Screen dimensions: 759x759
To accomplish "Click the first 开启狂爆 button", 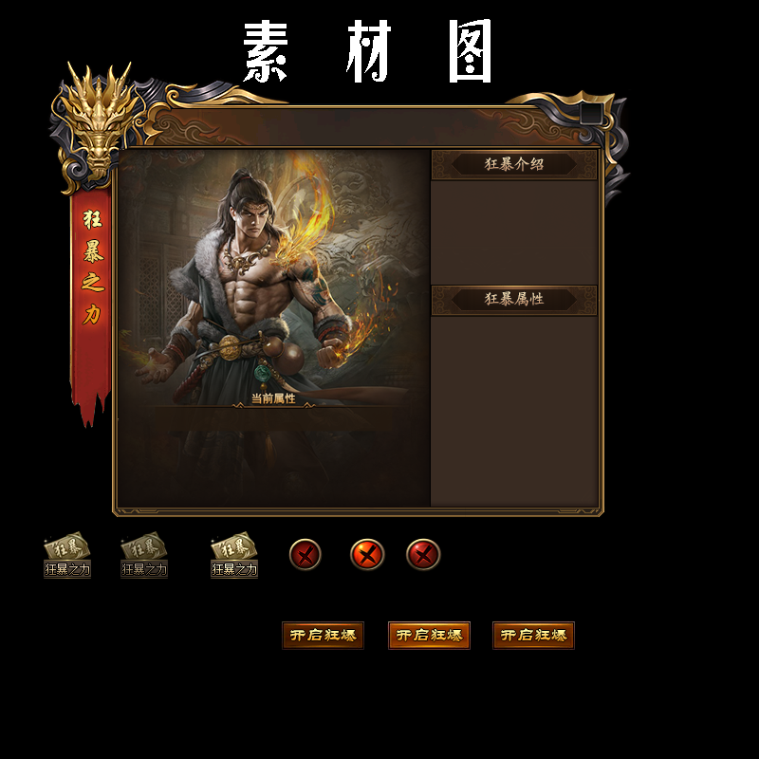I will point(323,636).
